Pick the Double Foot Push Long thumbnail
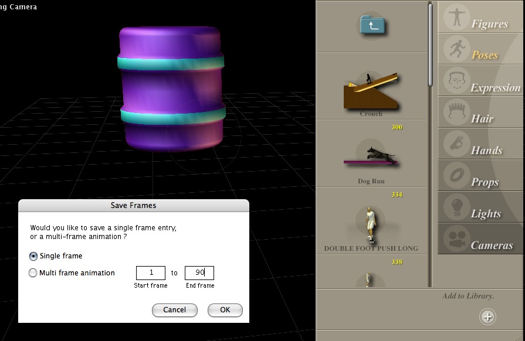 pos(370,226)
